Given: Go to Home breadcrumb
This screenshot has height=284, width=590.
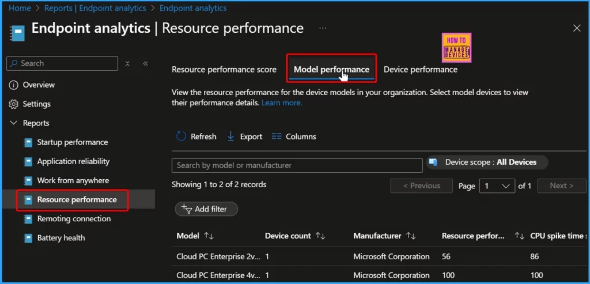Looking at the screenshot, I should (20, 8).
